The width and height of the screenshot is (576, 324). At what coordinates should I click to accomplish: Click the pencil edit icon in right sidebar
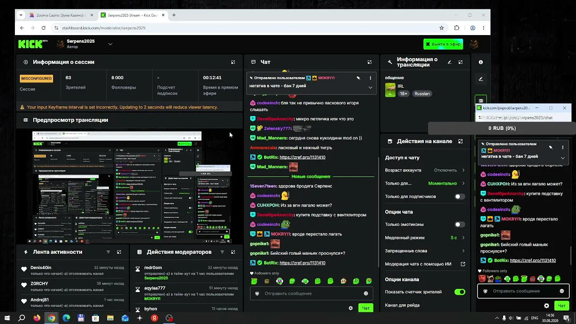[481, 79]
